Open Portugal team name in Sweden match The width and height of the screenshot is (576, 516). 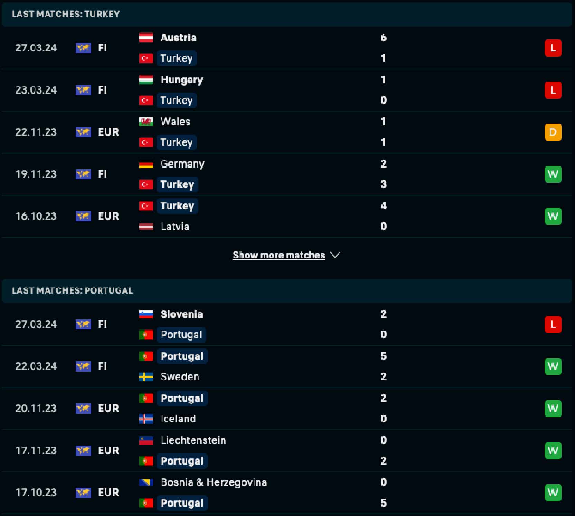182,356
